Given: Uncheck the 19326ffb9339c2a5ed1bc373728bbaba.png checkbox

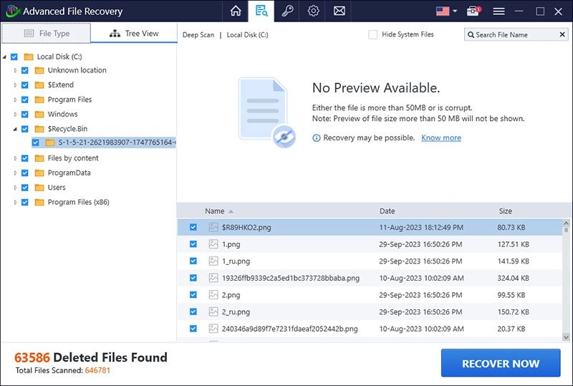Looking at the screenshot, I should 193,278.
